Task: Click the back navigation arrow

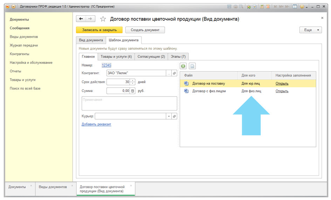Action: (81, 19)
